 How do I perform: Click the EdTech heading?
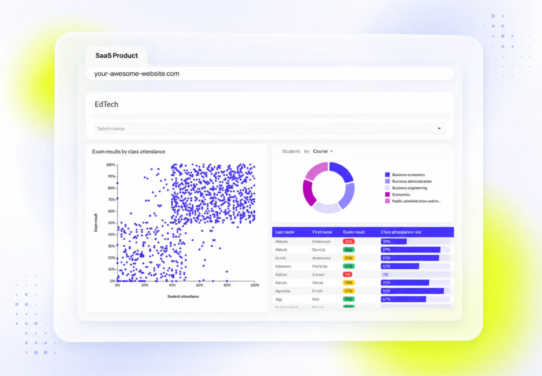click(x=106, y=104)
